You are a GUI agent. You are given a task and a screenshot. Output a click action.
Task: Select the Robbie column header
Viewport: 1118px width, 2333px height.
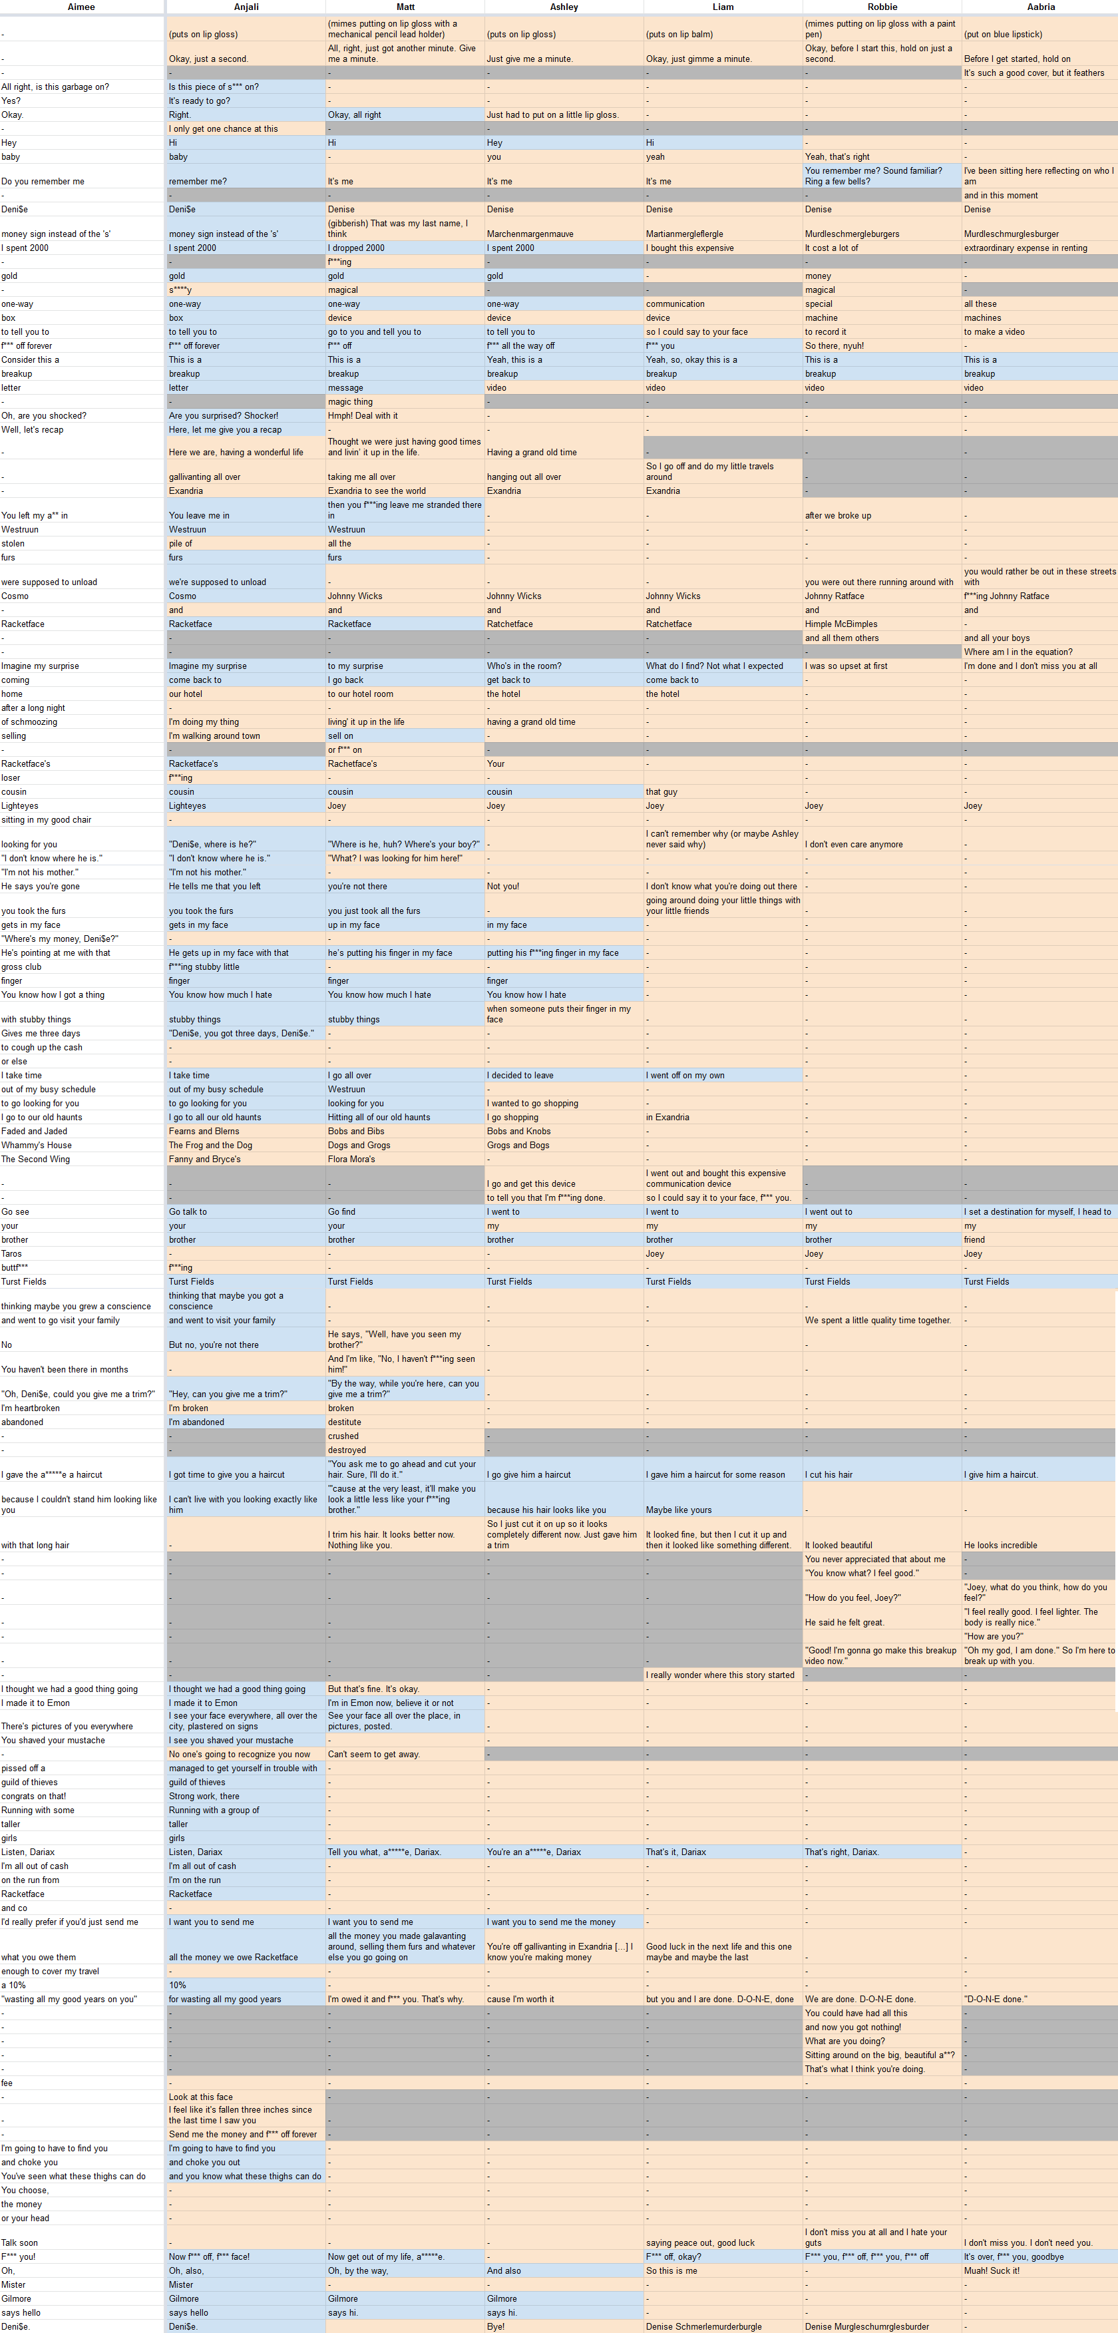click(882, 7)
